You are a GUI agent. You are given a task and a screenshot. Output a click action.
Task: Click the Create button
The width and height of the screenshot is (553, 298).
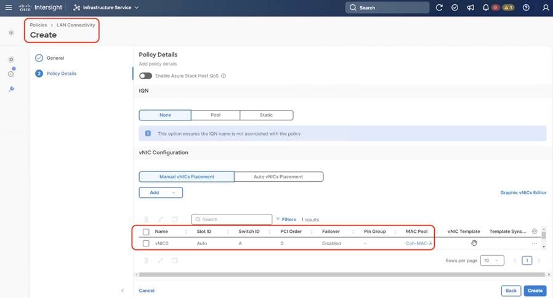click(x=535, y=291)
